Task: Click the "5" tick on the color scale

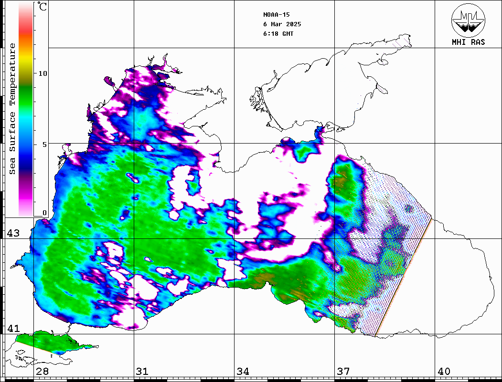Action: (x=45, y=145)
